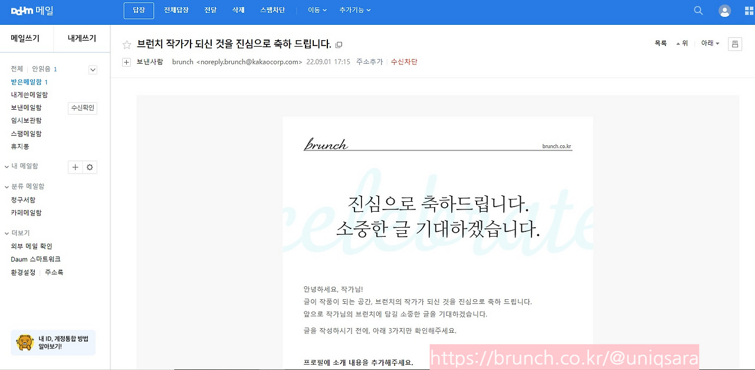Open the 추가기능 dropdown menu
This screenshot has width=755, height=370.
[354, 10]
